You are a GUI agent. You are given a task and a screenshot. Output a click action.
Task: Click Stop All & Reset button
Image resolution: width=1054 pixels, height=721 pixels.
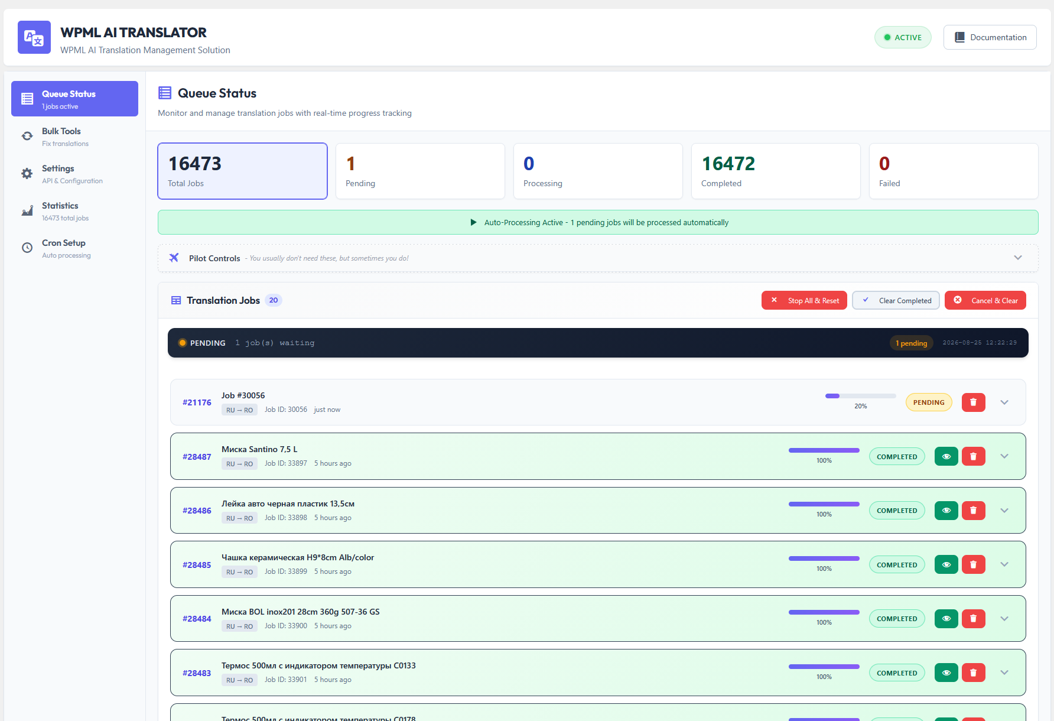point(804,300)
